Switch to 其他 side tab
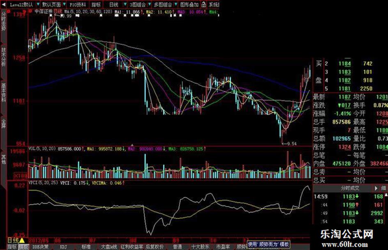The image size is (388, 250). click(3, 160)
